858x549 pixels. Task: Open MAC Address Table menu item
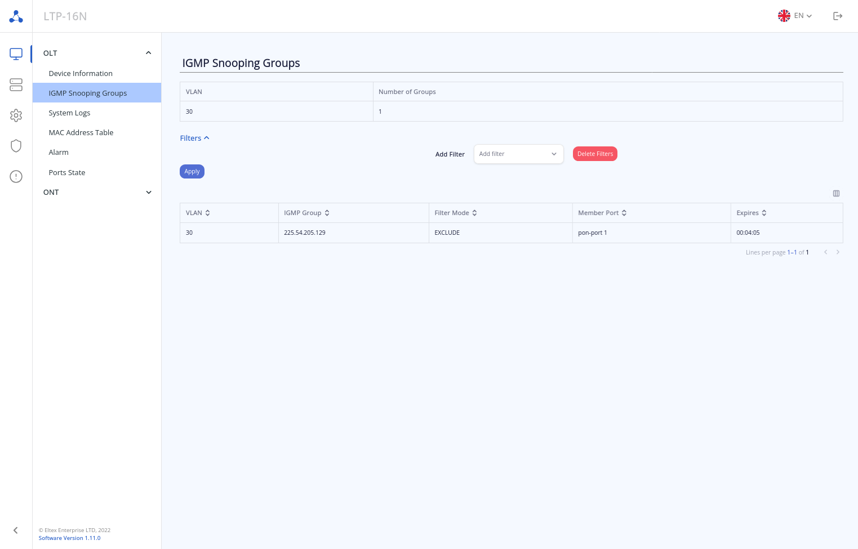[81, 132]
